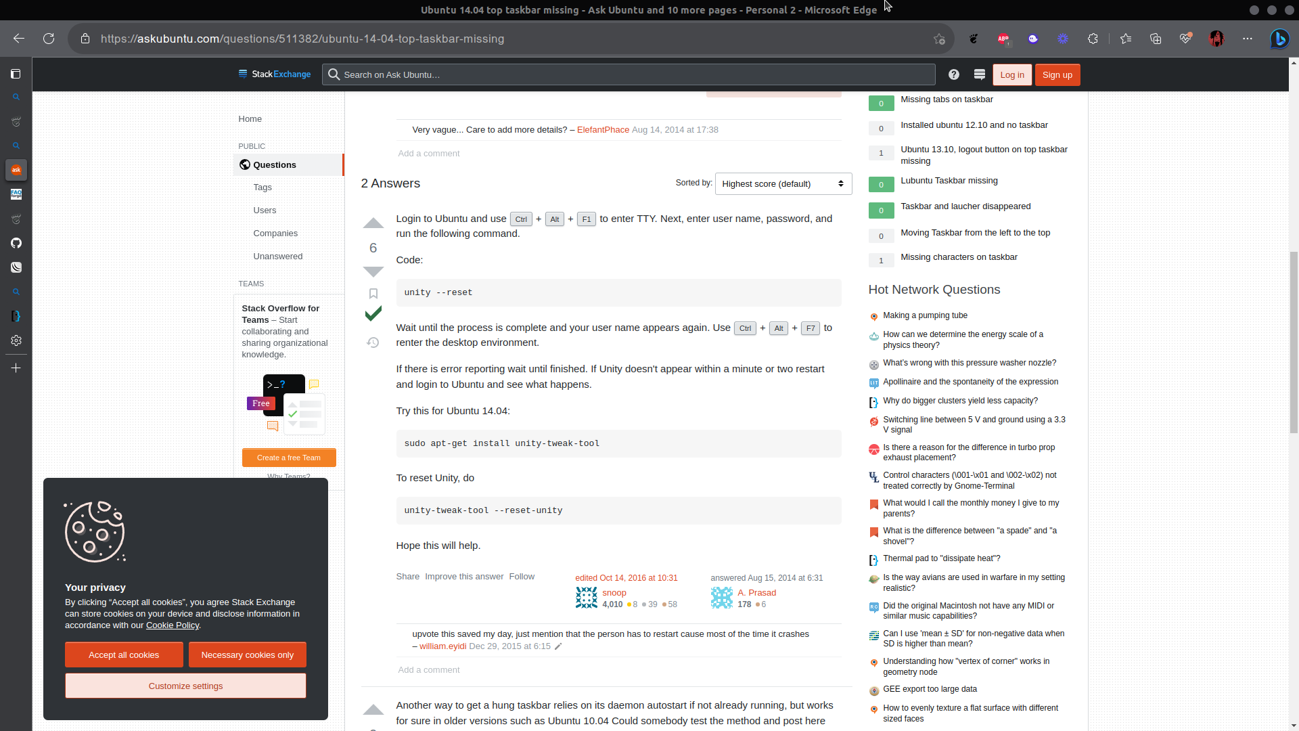This screenshot has width=1299, height=731.
Task: Refresh the page in Edge
Action: 49,39
